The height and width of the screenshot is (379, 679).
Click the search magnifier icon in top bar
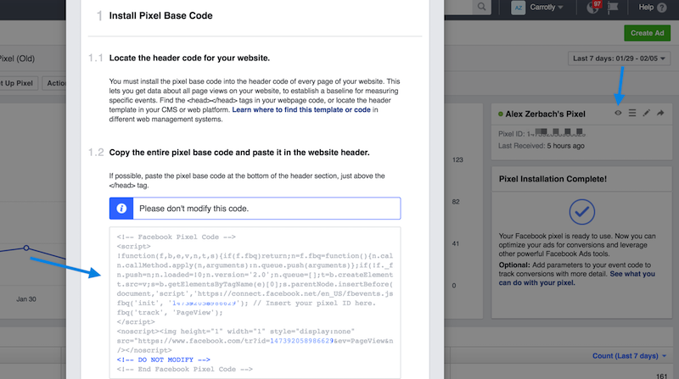click(481, 7)
